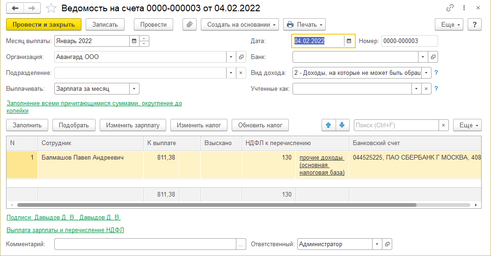Viewport: 491px width, 256px height.
Task: Click the Банковский счет column header
Action: (x=415, y=143)
